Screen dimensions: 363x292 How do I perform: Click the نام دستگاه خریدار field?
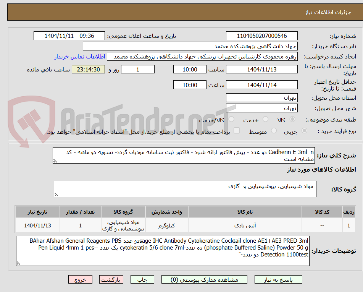click(x=190, y=46)
